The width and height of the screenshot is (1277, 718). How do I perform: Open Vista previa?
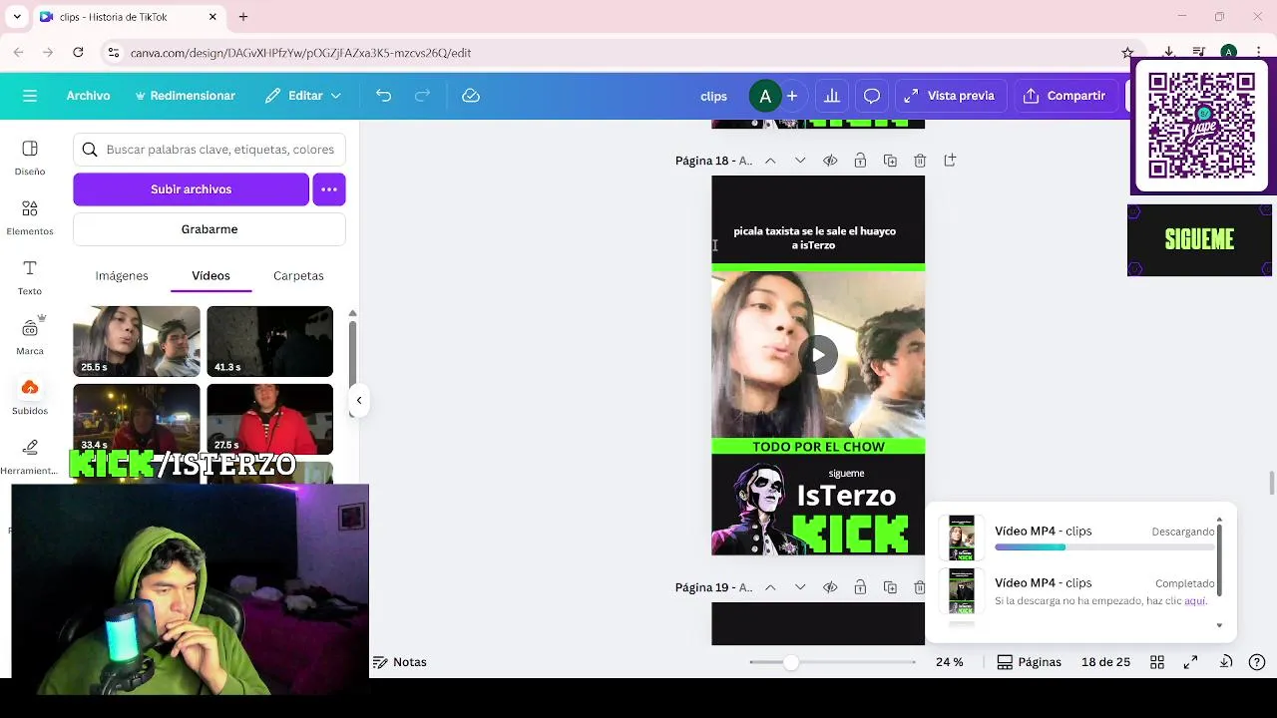coord(950,96)
